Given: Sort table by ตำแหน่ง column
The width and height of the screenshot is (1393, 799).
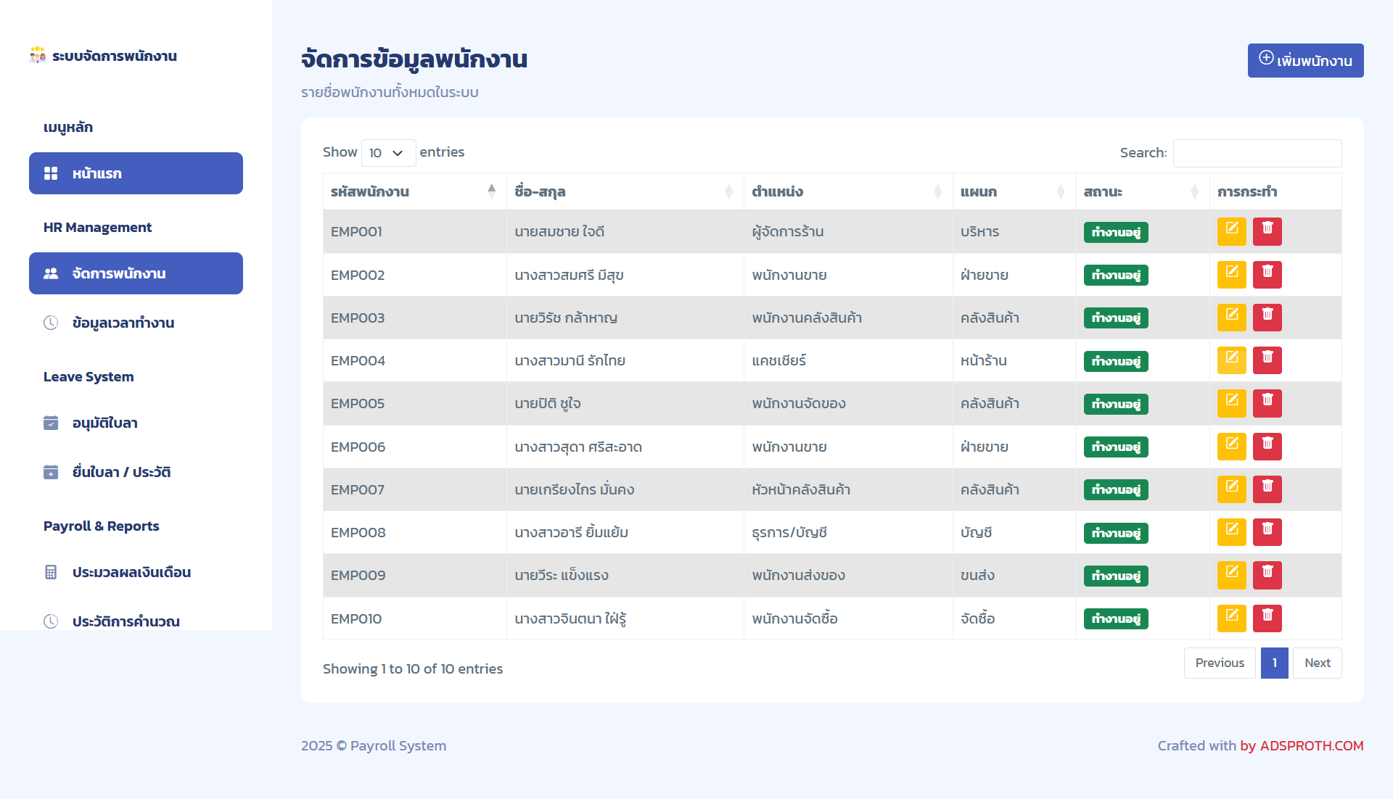Looking at the screenshot, I should 847,191.
